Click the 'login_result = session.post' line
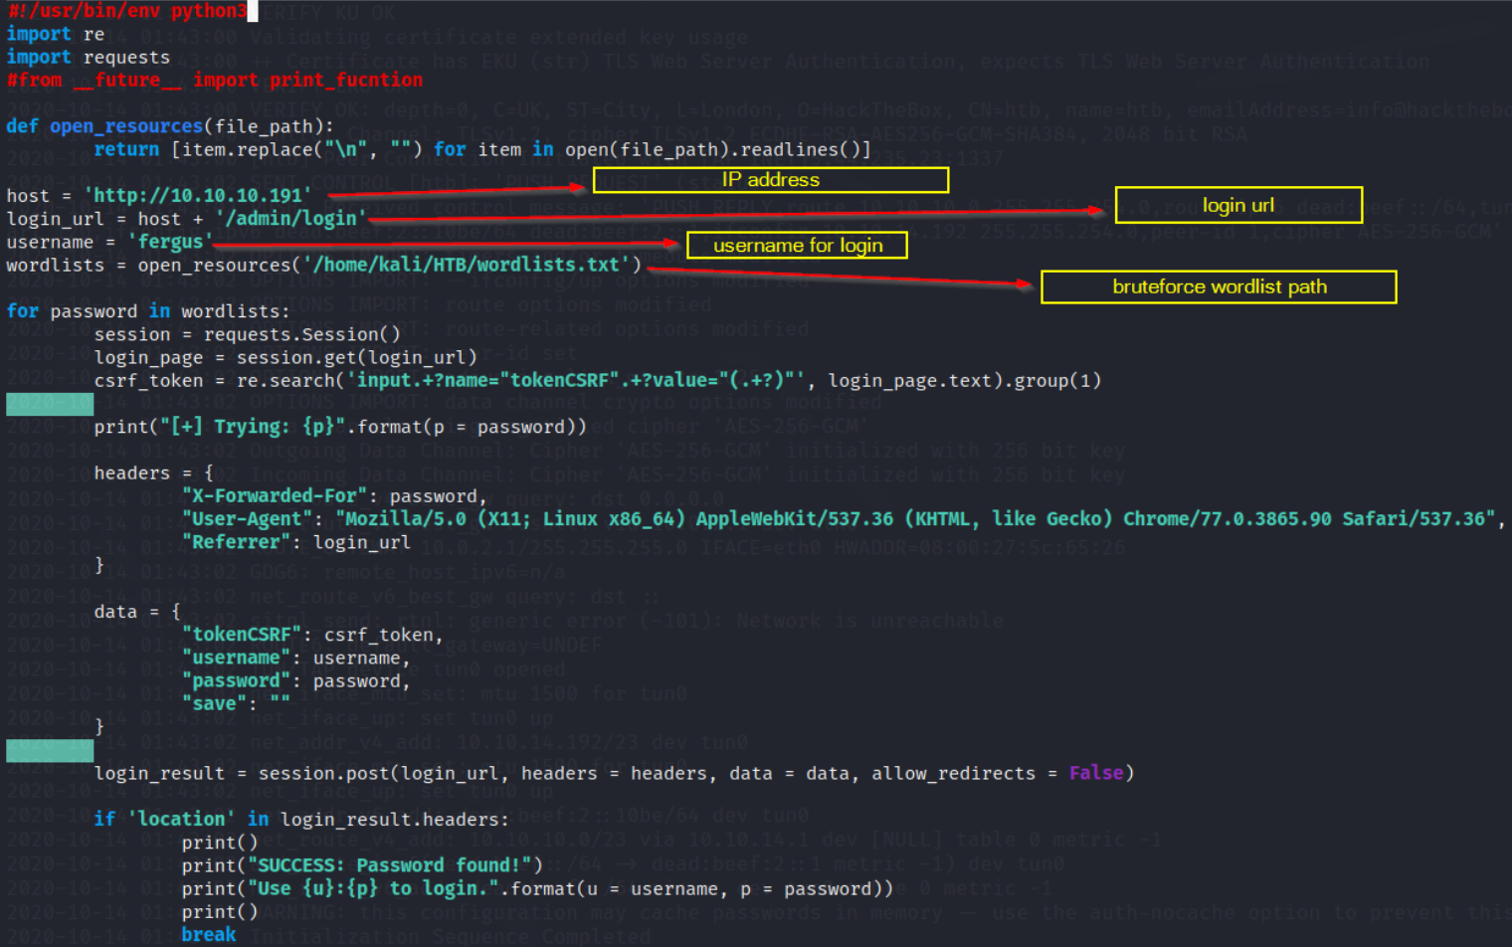Viewport: 1512px width, 947px height. tap(614, 773)
